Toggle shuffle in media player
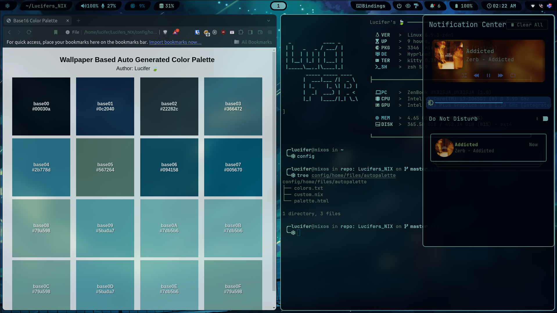 (x=464, y=75)
